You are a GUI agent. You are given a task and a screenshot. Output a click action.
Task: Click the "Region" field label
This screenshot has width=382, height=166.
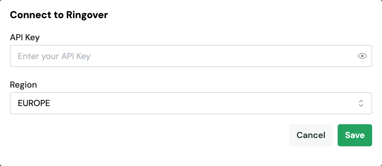[x=23, y=85]
